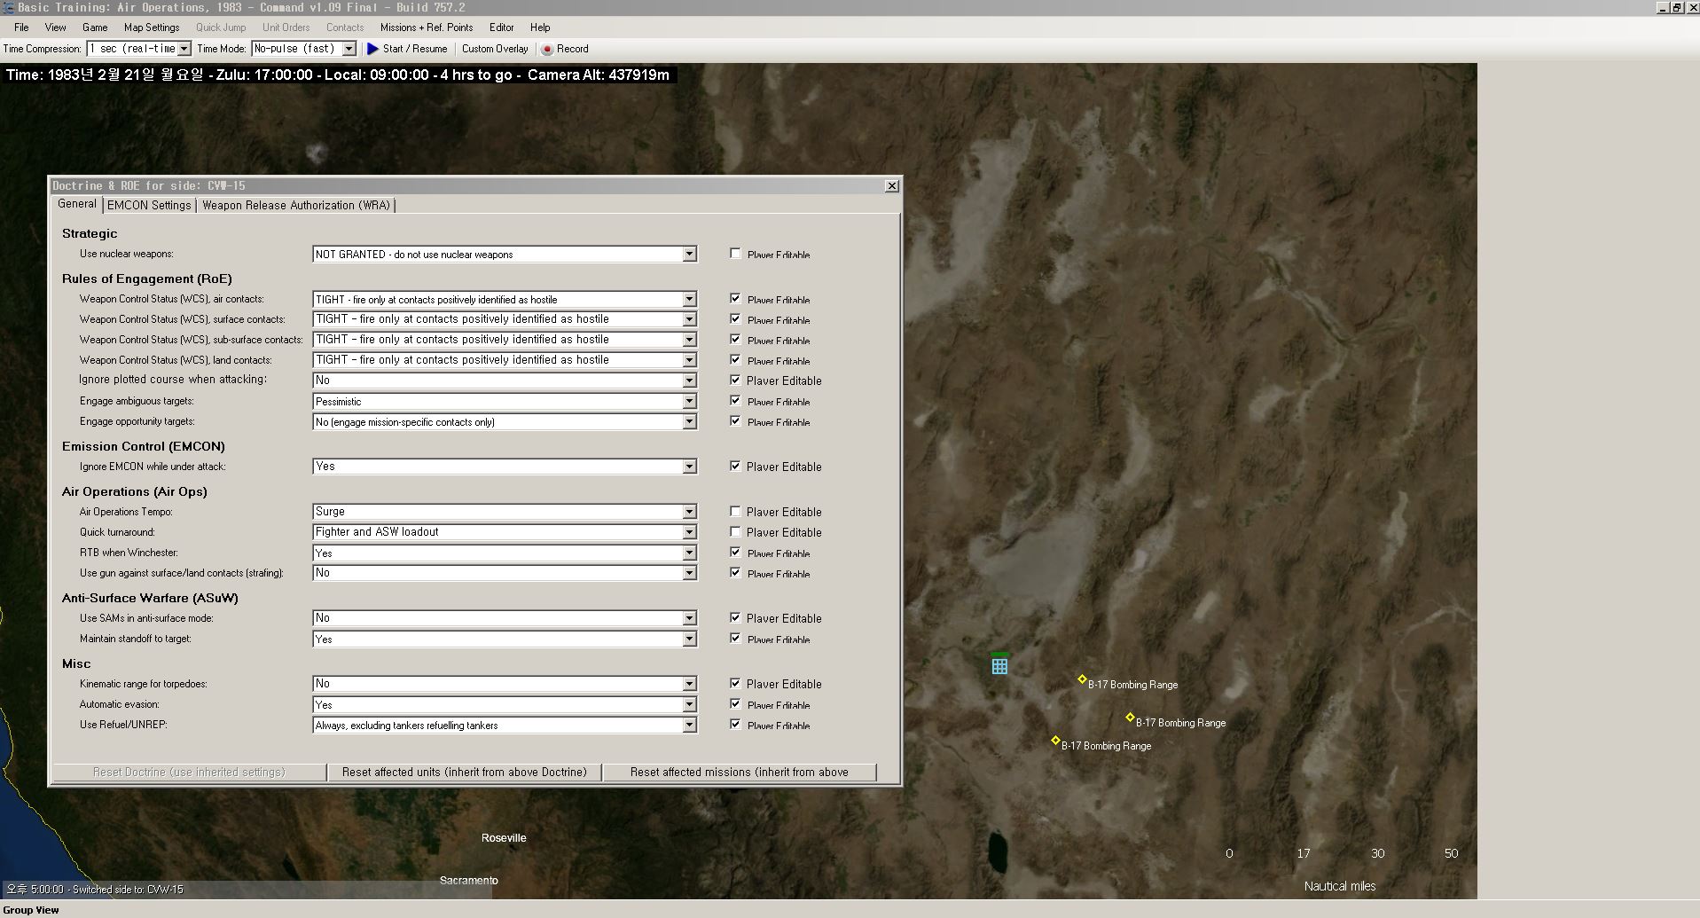Uncheck Player Editable for Ignore EMCON while under attack
This screenshot has height=918, width=1700.
coord(735,467)
